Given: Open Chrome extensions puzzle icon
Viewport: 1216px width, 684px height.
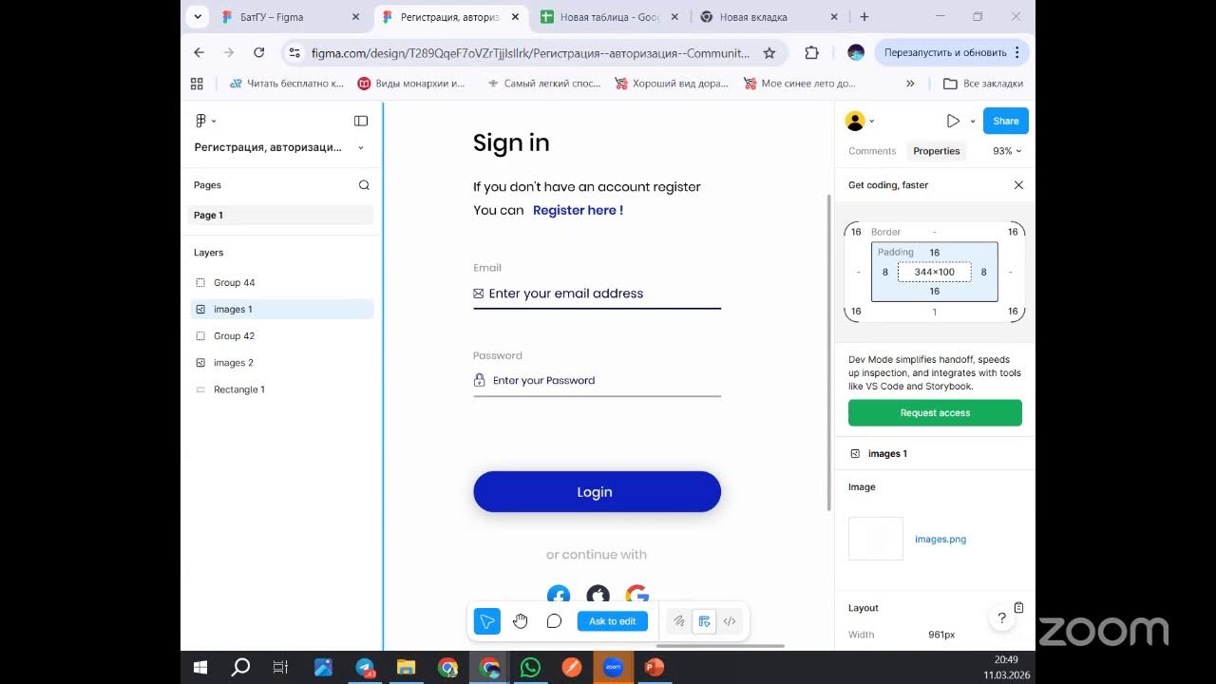Looking at the screenshot, I should point(811,53).
